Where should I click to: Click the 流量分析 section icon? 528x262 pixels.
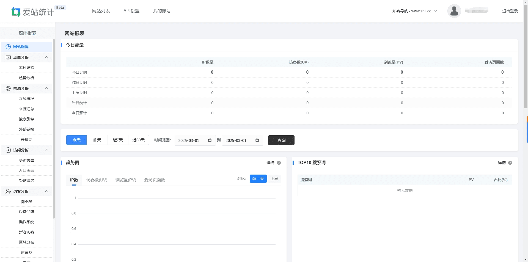(8, 57)
